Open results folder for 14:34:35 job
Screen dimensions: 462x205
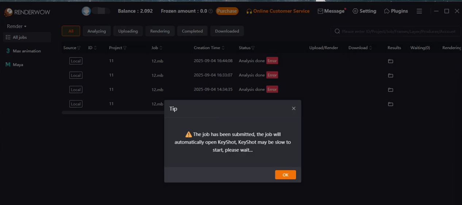pos(390,90)
